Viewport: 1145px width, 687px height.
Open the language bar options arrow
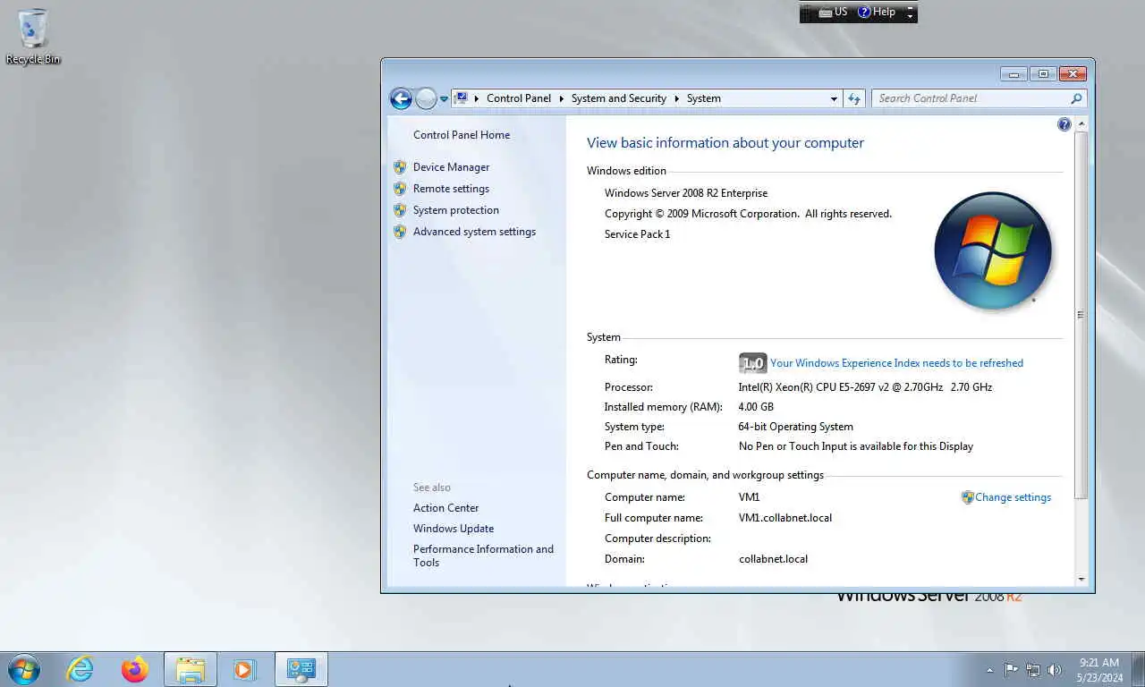[911, 17]
